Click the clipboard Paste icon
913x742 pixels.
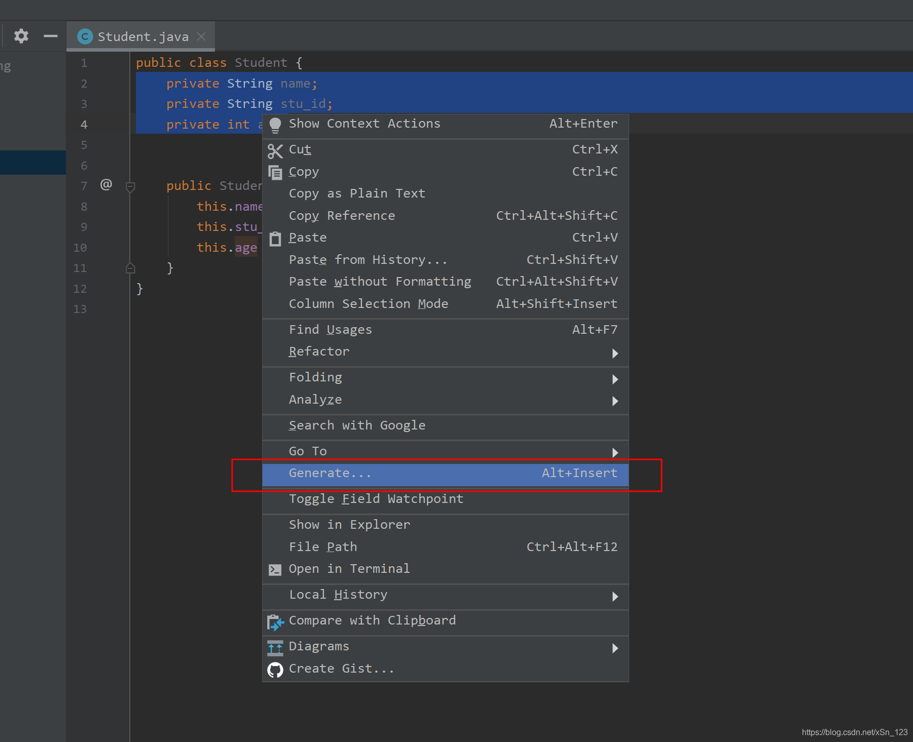click(275, 239)
